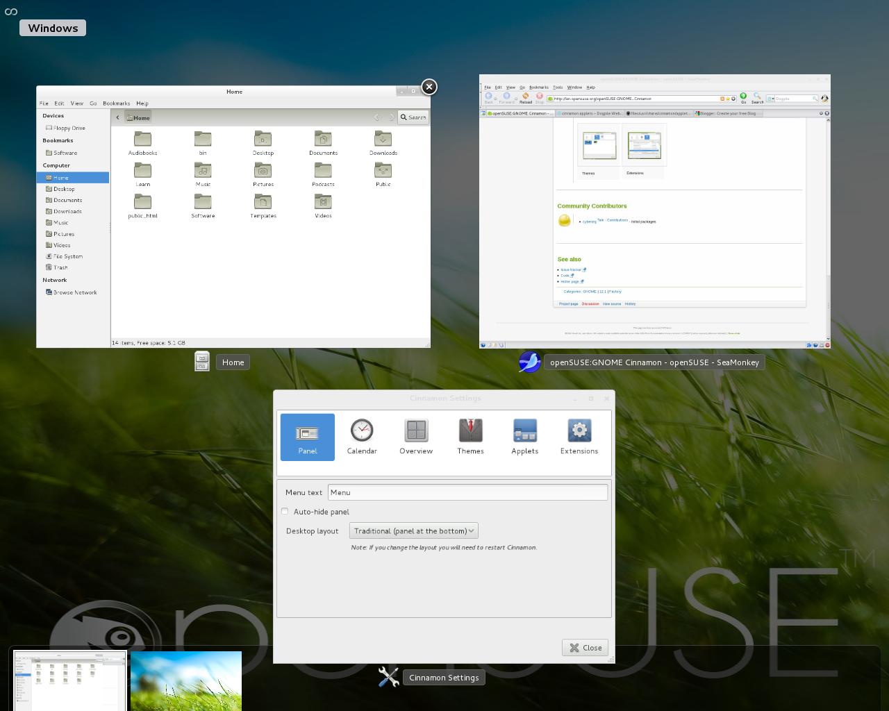The height and width of the screenshot is (711, 889).
Task: Toggle Search mode in the Home file manager
Action: click(413, 117)
